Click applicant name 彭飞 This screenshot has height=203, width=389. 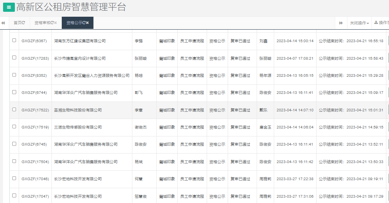point(139,93)
